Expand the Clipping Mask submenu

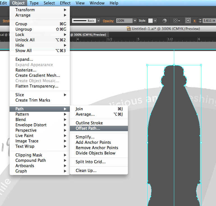[x=40, y=155]
